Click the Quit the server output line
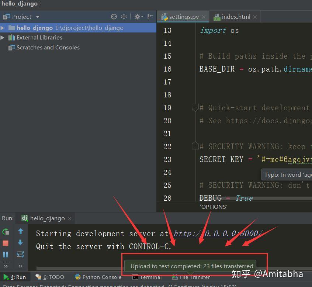This screenshot has width=312, height=287. pyautogui.click(x=104, y=246)
